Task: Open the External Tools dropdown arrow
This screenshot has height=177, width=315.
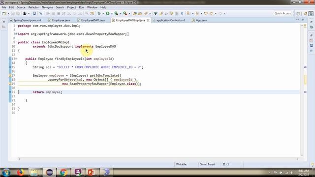Action: pyautogui.click(x=129, y=13)
